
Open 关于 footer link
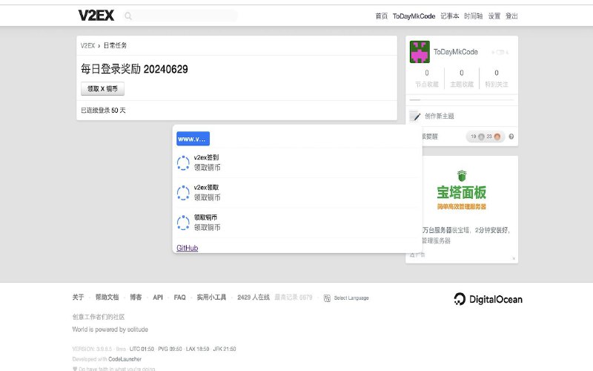(x=79, y=298)
